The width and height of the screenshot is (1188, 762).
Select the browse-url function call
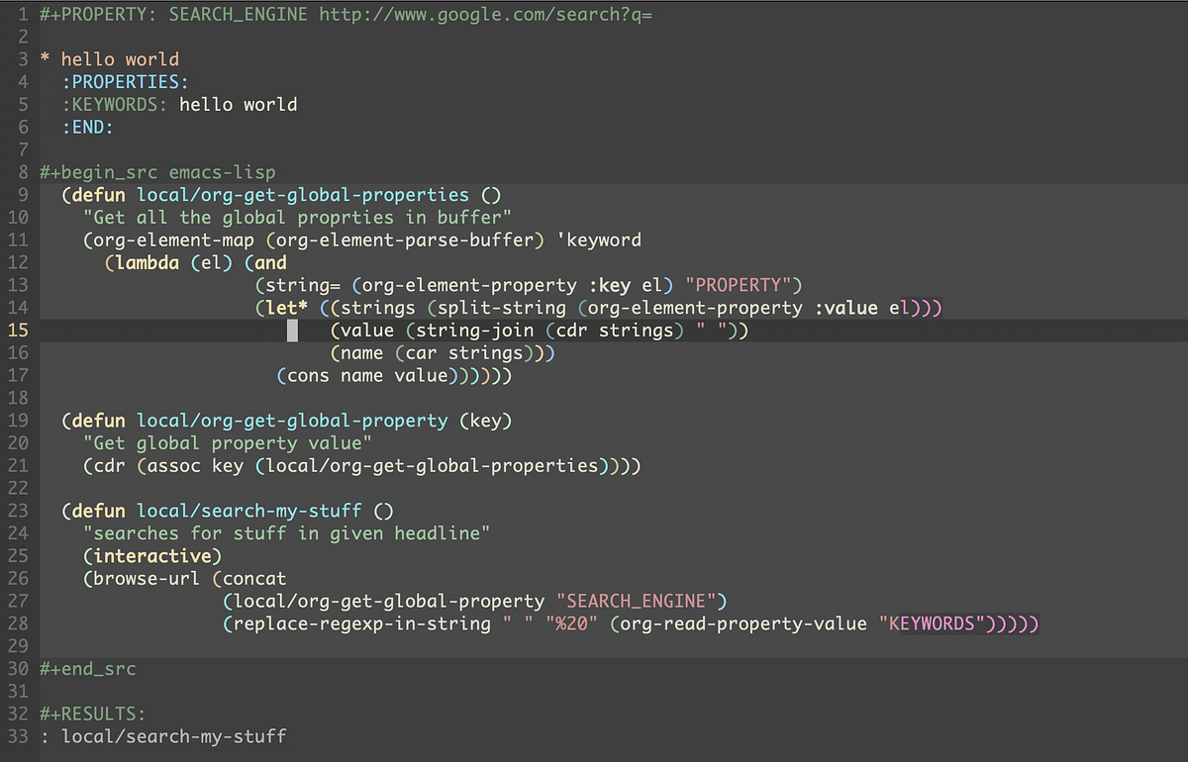tap(149, 578)
